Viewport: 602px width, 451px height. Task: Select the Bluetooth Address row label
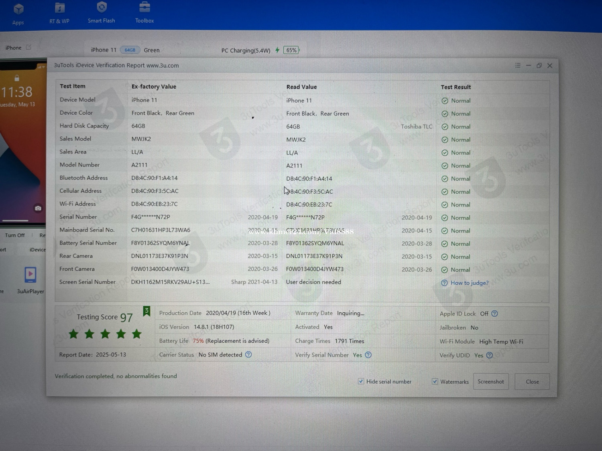(x=83, y=178)
